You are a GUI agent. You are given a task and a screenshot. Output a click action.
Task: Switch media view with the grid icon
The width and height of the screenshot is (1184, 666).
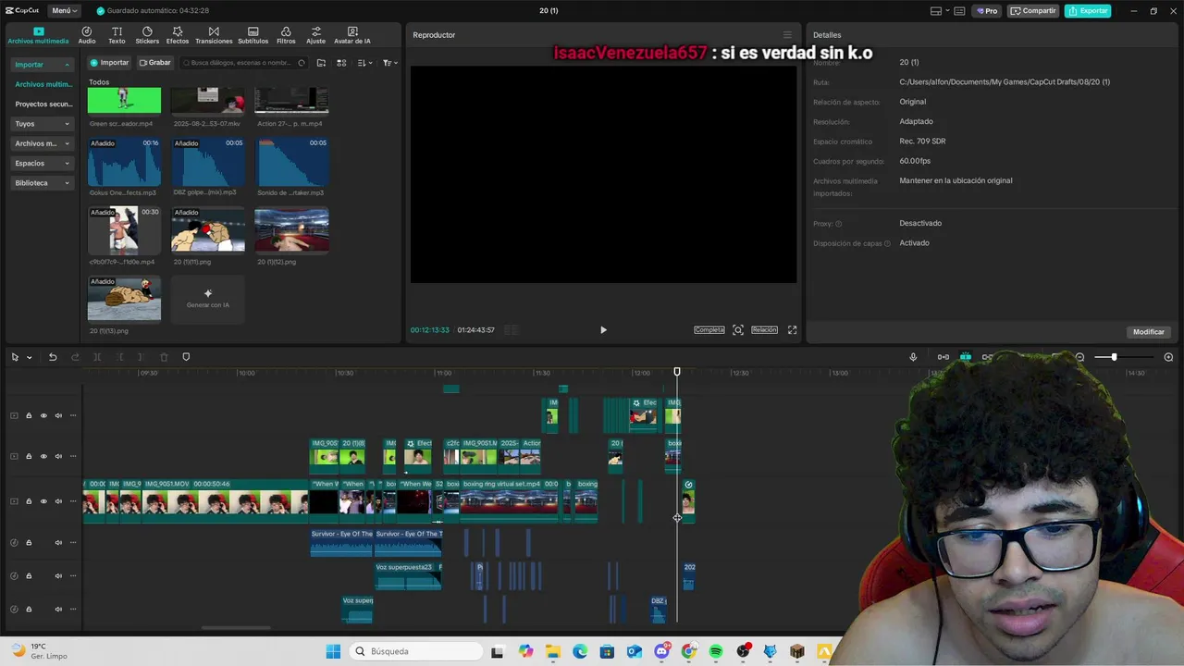point(341,63)
